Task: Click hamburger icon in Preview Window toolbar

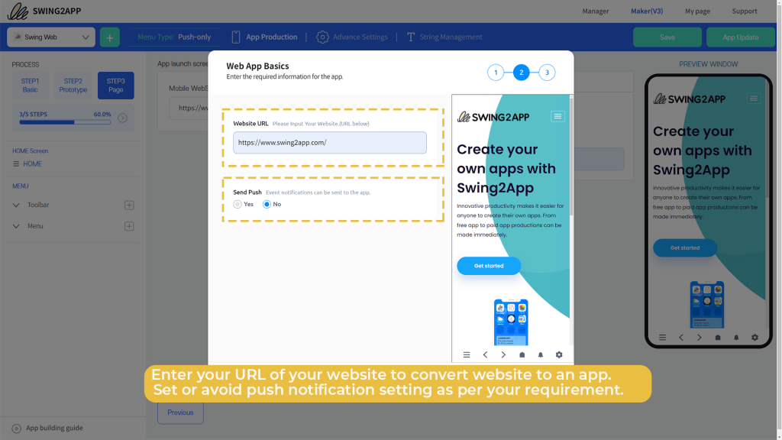Action: [x=662, y=338]
